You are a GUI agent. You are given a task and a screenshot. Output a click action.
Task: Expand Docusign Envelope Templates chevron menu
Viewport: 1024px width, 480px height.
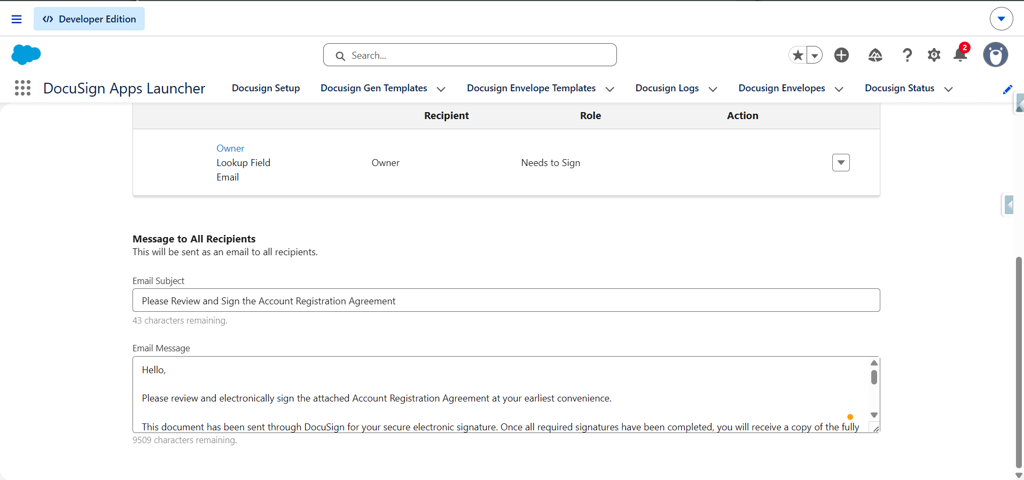(609, 89)
